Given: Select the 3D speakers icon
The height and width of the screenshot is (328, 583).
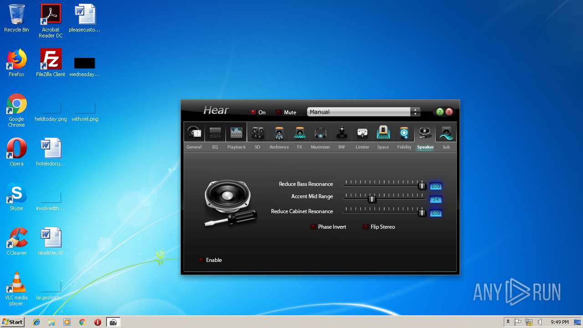Looking at the screenshot, I should pos(258,132).
